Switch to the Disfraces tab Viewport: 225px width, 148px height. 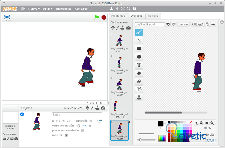click(136, 16)
